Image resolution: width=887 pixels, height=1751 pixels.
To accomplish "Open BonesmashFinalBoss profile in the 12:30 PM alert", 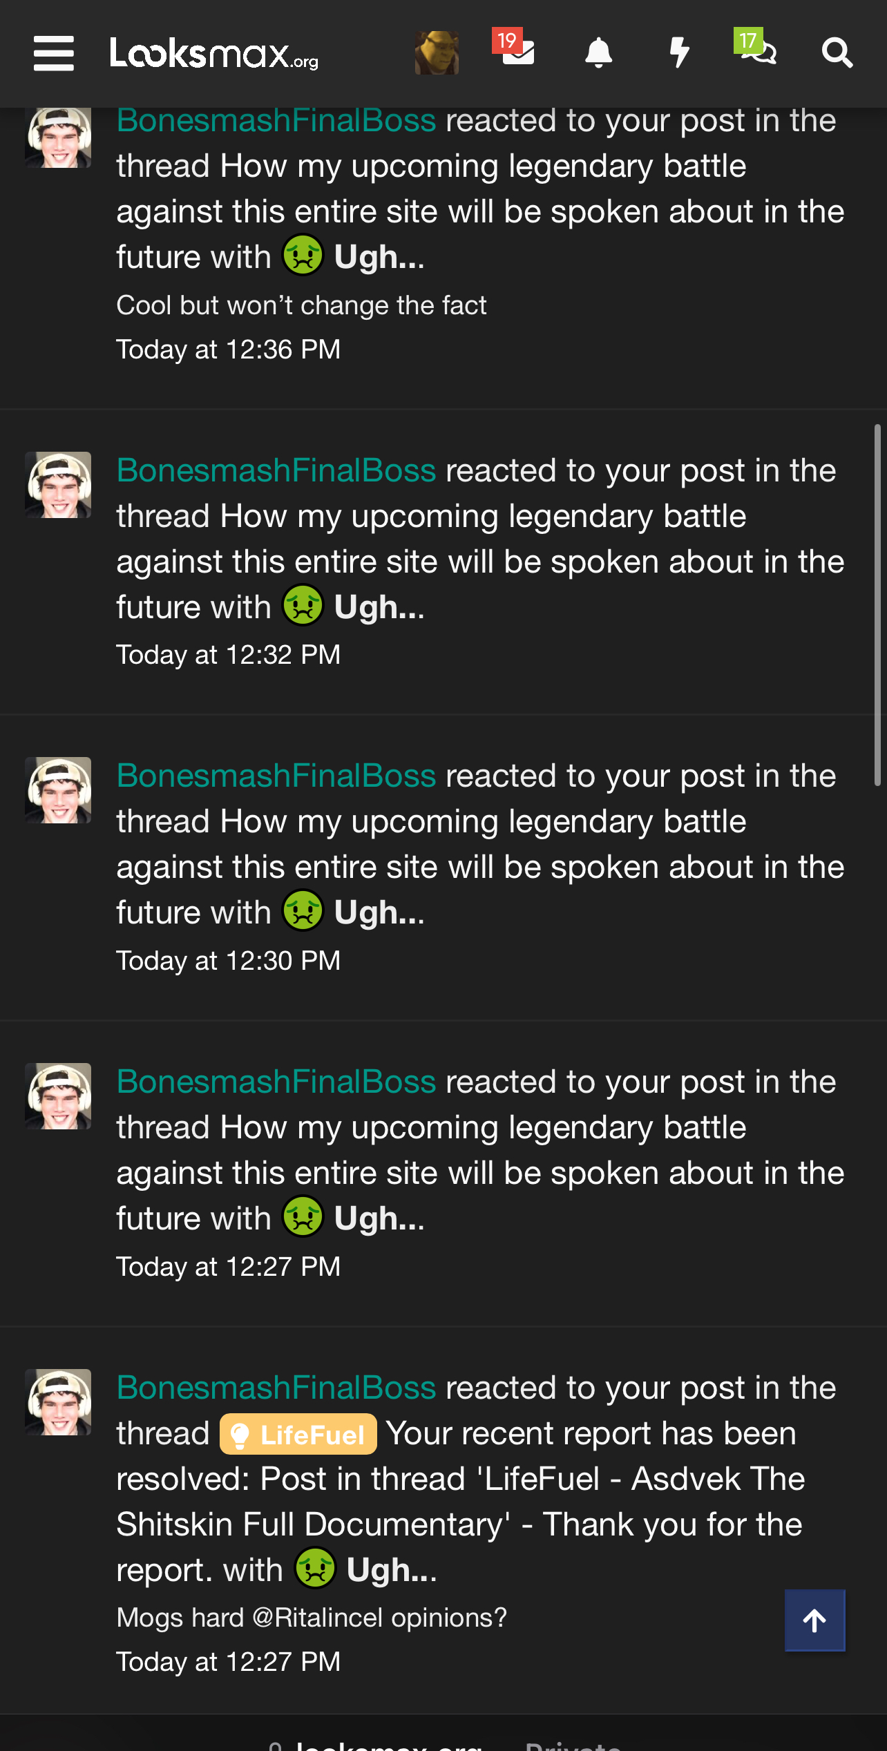I will [276, 776].
